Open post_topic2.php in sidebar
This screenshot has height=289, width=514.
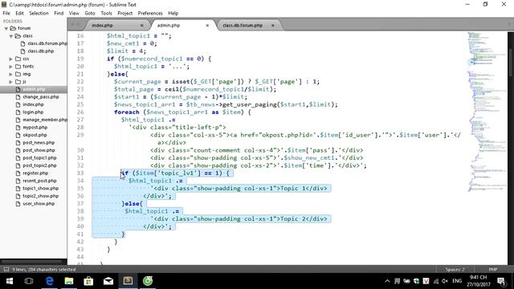[x=39, y=165]
